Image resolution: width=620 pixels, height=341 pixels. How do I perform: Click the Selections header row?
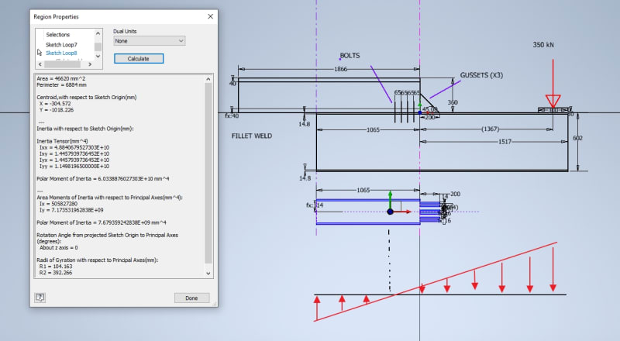click(x=57, y=35)
